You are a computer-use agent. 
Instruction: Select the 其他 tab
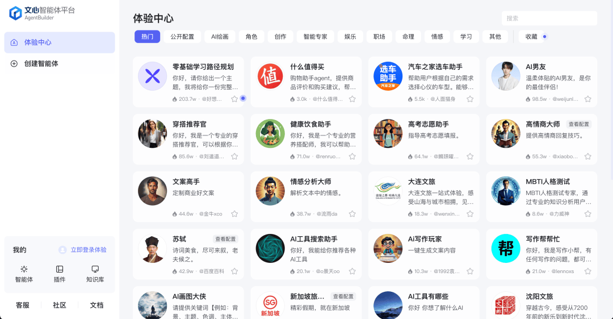495,36
